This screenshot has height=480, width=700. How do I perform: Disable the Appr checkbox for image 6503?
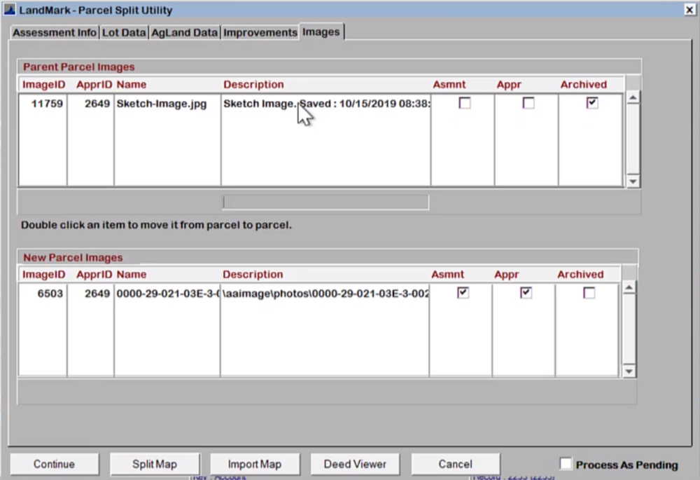point(526,292)
